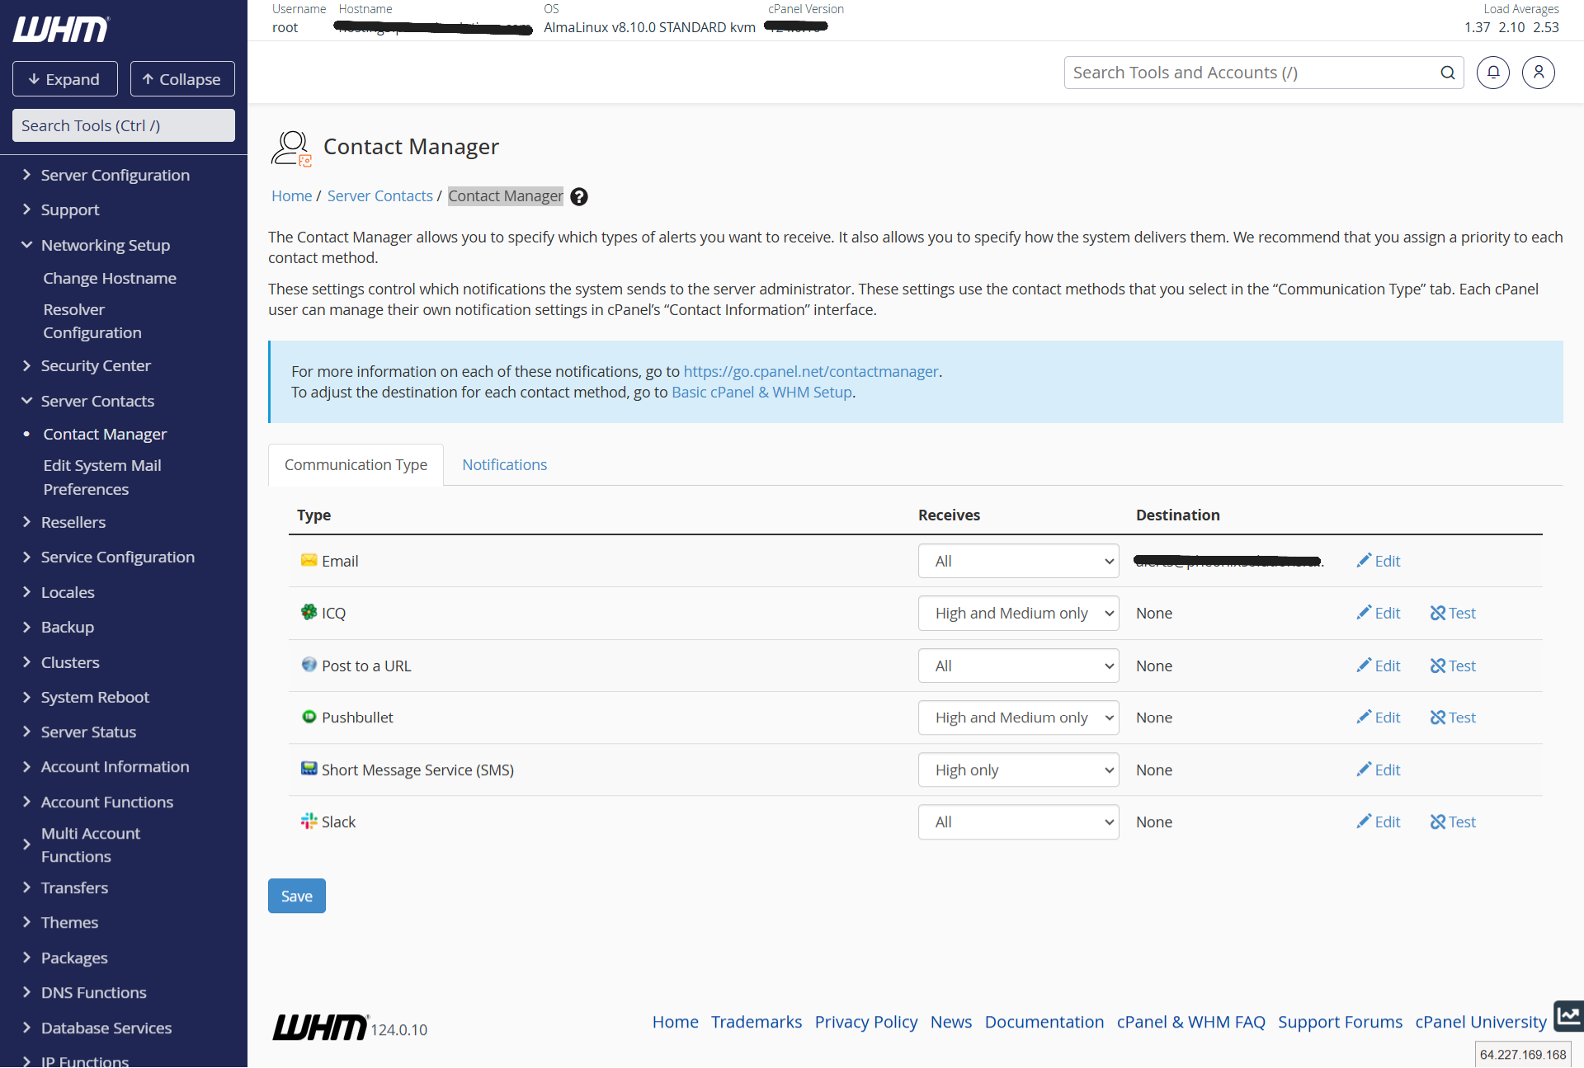Open the ICQ Receives dropdown
The width and height of the screenshot is (1584, 1068).
[x=1018, y=613]
